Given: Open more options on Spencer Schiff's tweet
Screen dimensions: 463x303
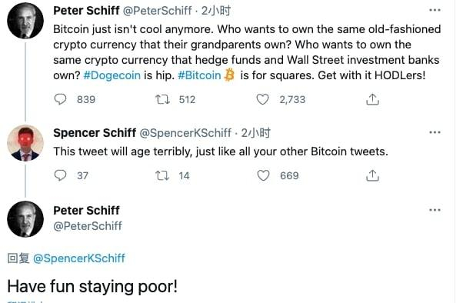Looking at the screenshot, I should [x=435, y=132].
